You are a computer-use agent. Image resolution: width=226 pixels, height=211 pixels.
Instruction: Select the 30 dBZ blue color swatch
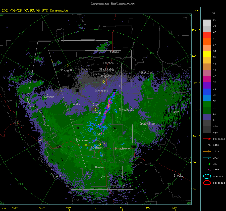[207, 98]
